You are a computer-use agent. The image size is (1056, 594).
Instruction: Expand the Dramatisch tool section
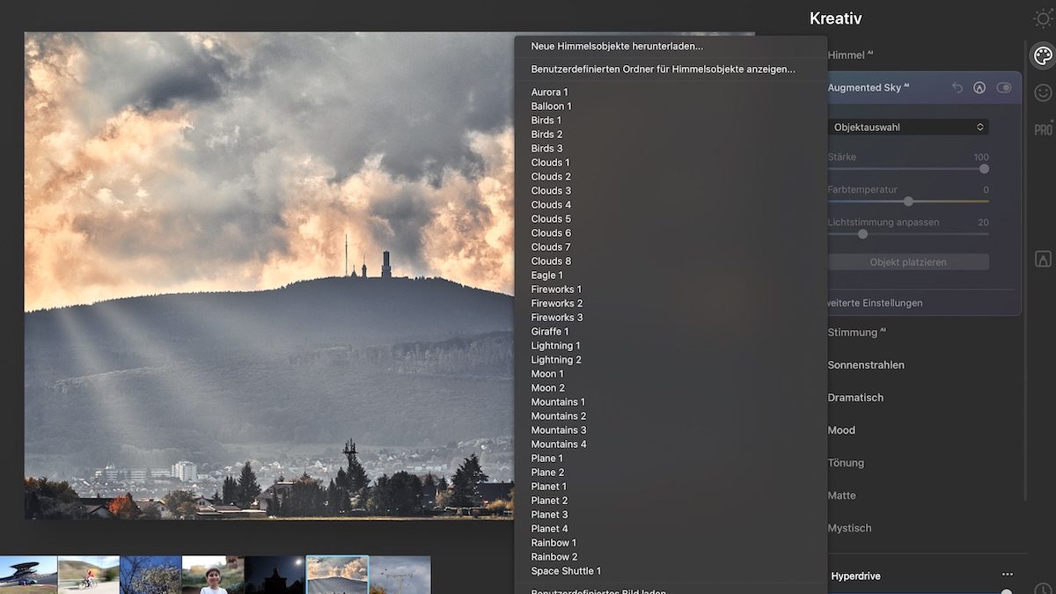[855, 398]
